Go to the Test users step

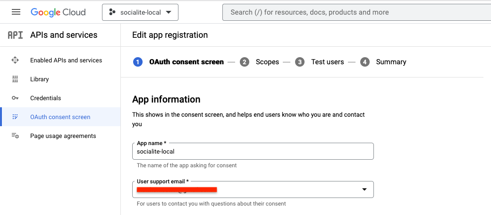pos(328,62)
